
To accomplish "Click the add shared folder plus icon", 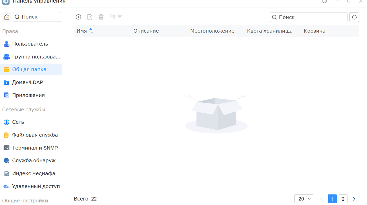I will tap(78, 17).
